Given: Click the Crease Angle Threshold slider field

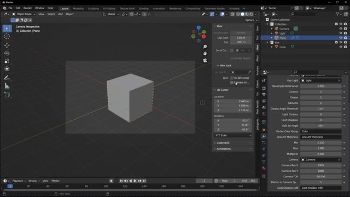Looking at the screenshot, I should click(321, 109).
